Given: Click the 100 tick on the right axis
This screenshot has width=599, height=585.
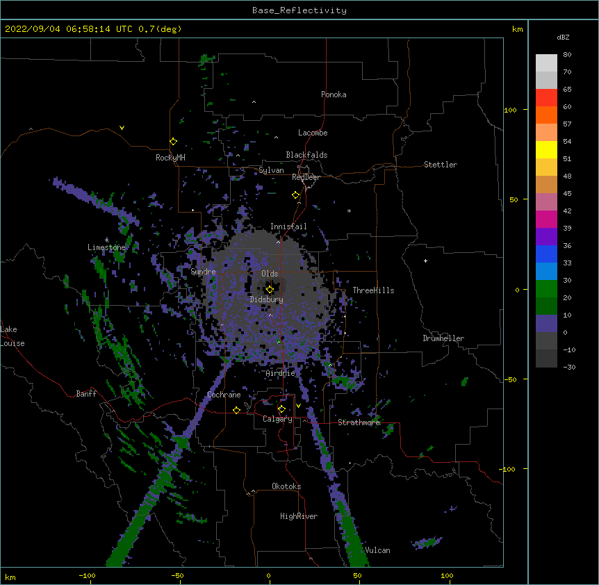Looking at the screenshot, I should 510,110.
